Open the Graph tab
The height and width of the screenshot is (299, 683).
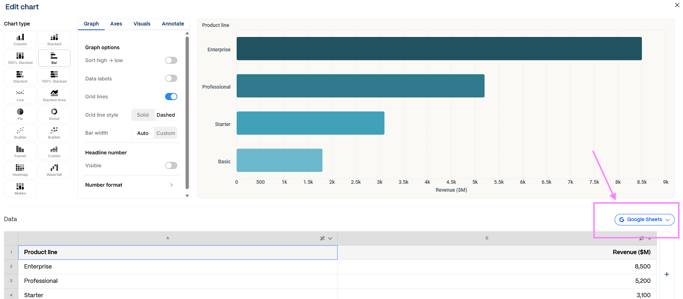pos(91,24)
